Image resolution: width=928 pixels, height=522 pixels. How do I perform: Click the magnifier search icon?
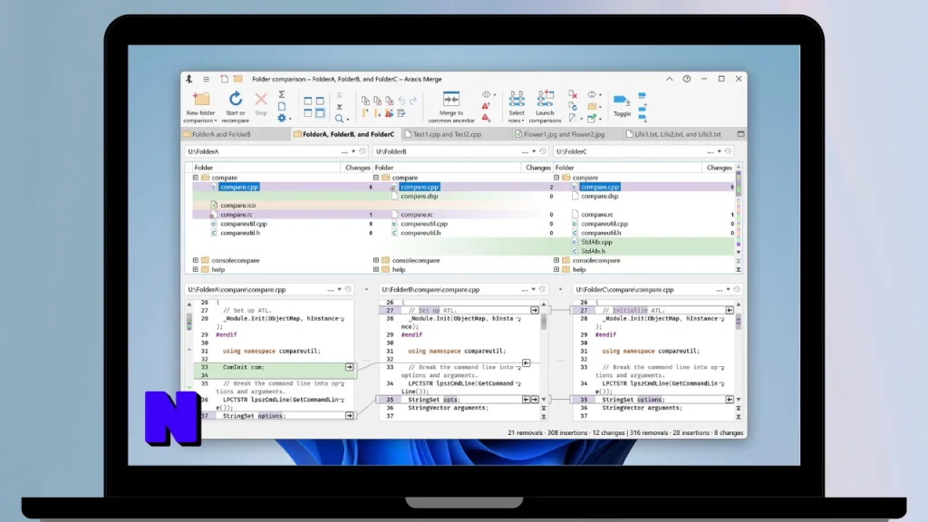[x=339, y=119]
